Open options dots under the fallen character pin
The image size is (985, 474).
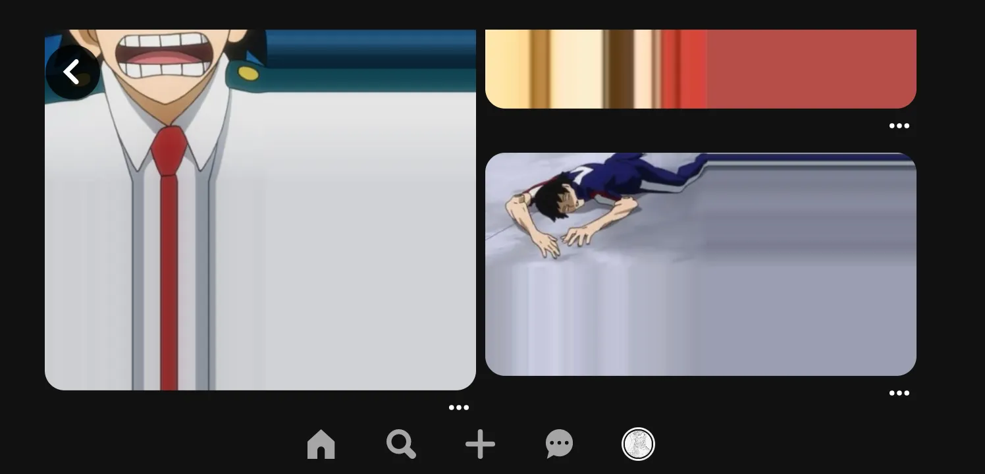point(899,393)
